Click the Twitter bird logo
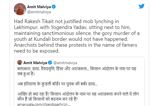158x106 pixels. [141, 6]
